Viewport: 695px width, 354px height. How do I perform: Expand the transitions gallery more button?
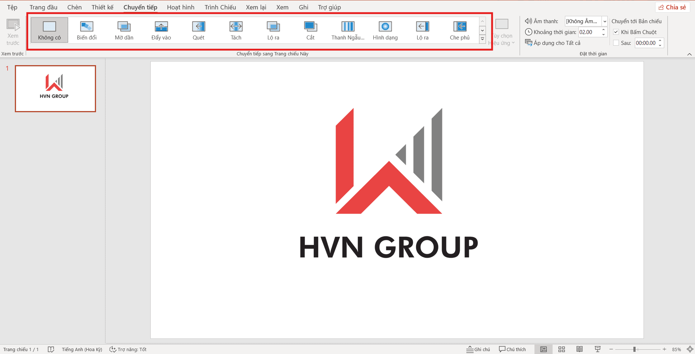click(482, 39)
